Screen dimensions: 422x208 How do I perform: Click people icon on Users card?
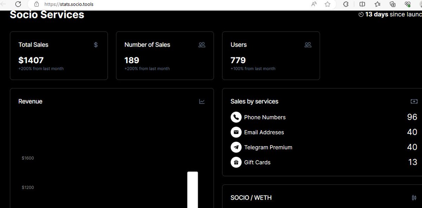(x=308, y=45)
